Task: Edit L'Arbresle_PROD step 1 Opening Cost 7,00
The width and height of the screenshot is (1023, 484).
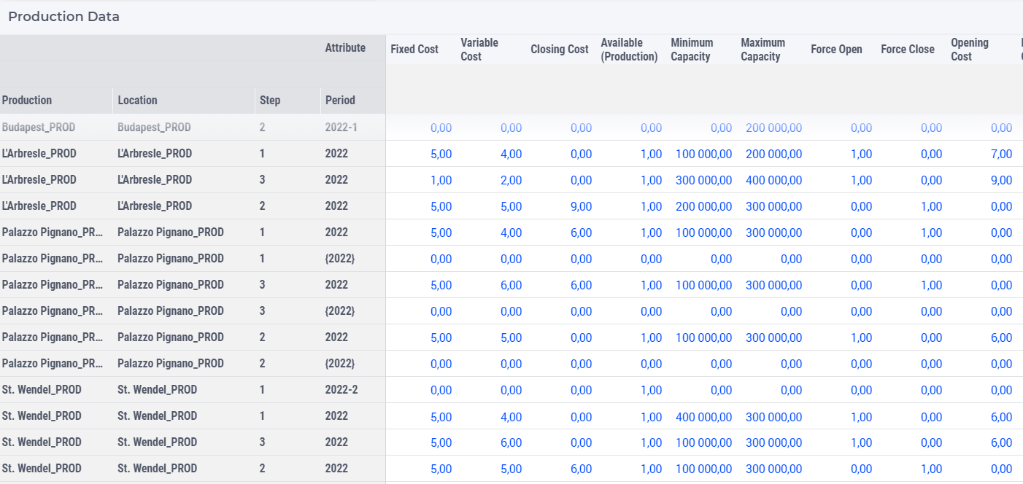Action: 1001,154
